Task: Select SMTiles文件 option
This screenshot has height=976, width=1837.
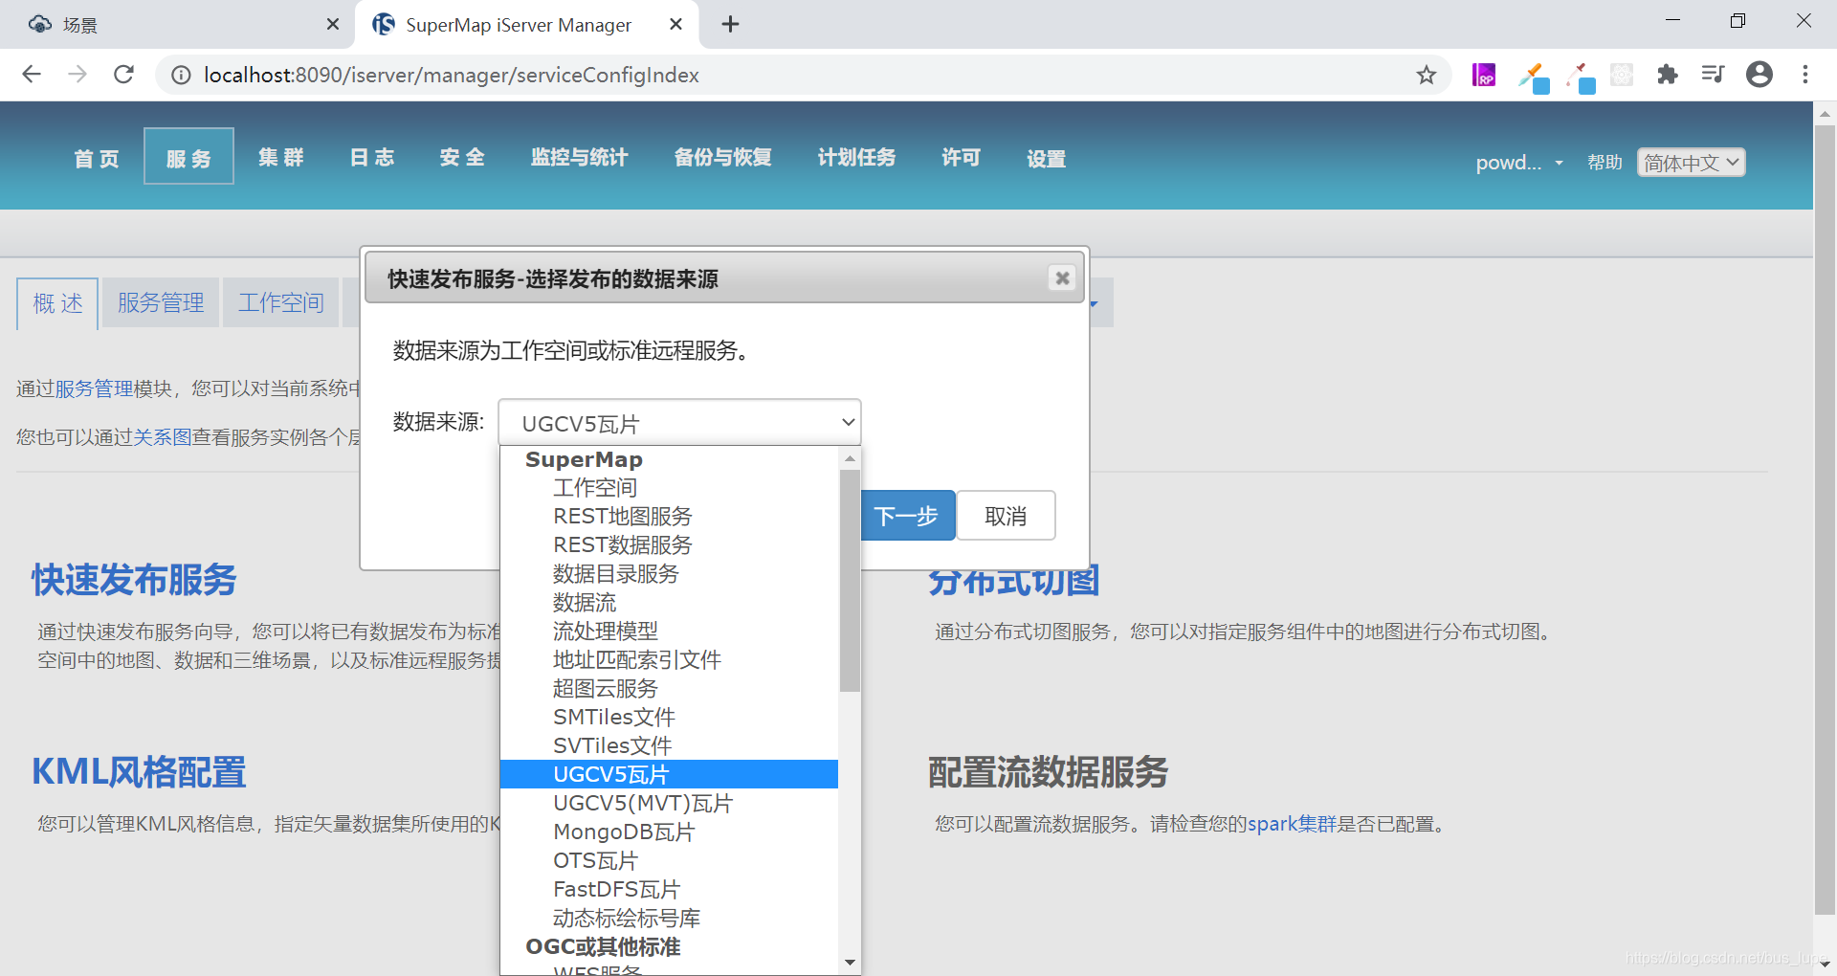Action: click(669, 718)
